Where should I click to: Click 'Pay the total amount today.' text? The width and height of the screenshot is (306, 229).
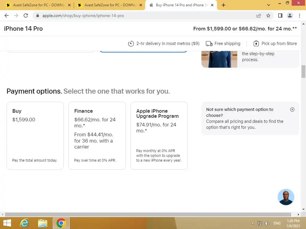pos(35,160)
